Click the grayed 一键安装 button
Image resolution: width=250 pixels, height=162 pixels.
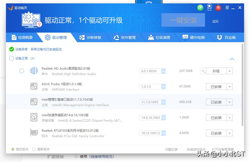coord(183,20)
